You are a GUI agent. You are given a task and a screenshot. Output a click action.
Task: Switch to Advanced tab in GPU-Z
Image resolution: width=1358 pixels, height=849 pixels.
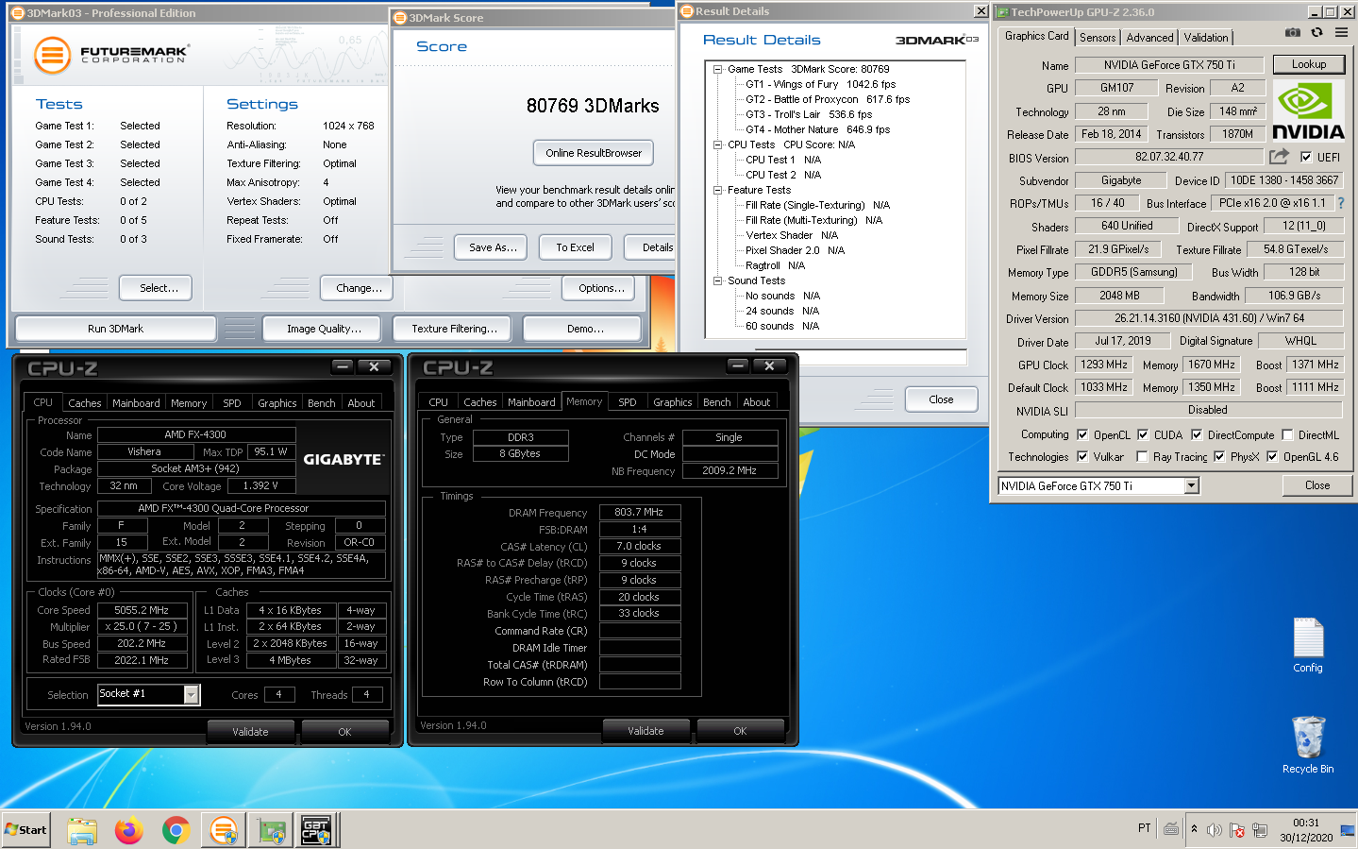point(1149,38)
